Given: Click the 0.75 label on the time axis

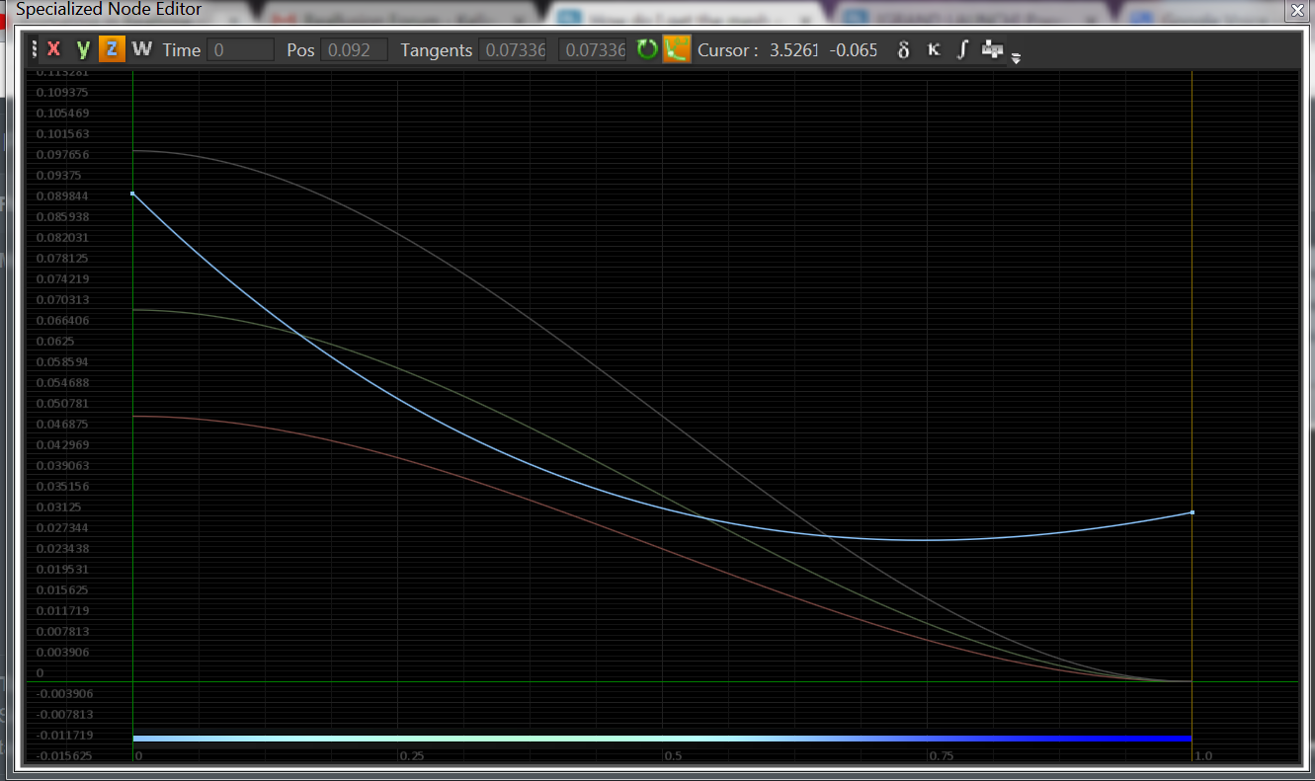Looking at the screenshot, I should 941,755.
